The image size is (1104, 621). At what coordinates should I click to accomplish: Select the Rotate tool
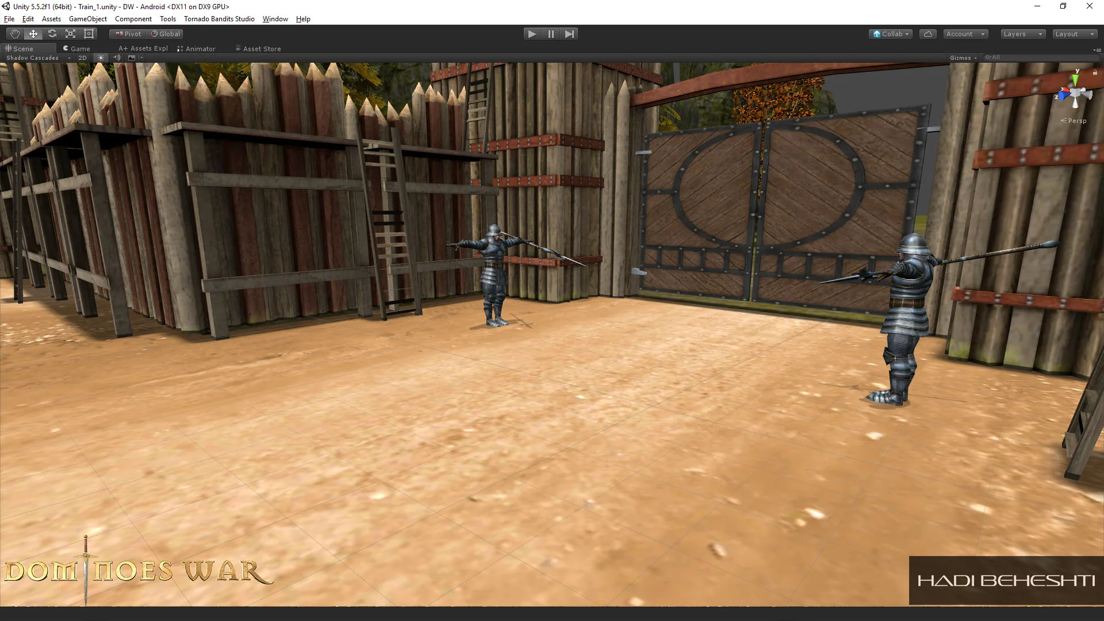coord(52,34)
